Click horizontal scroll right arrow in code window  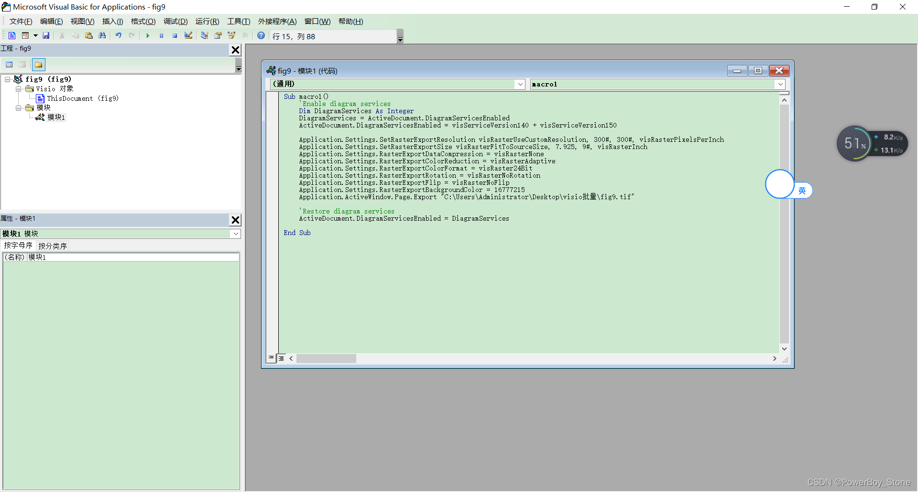coord(775,358)
